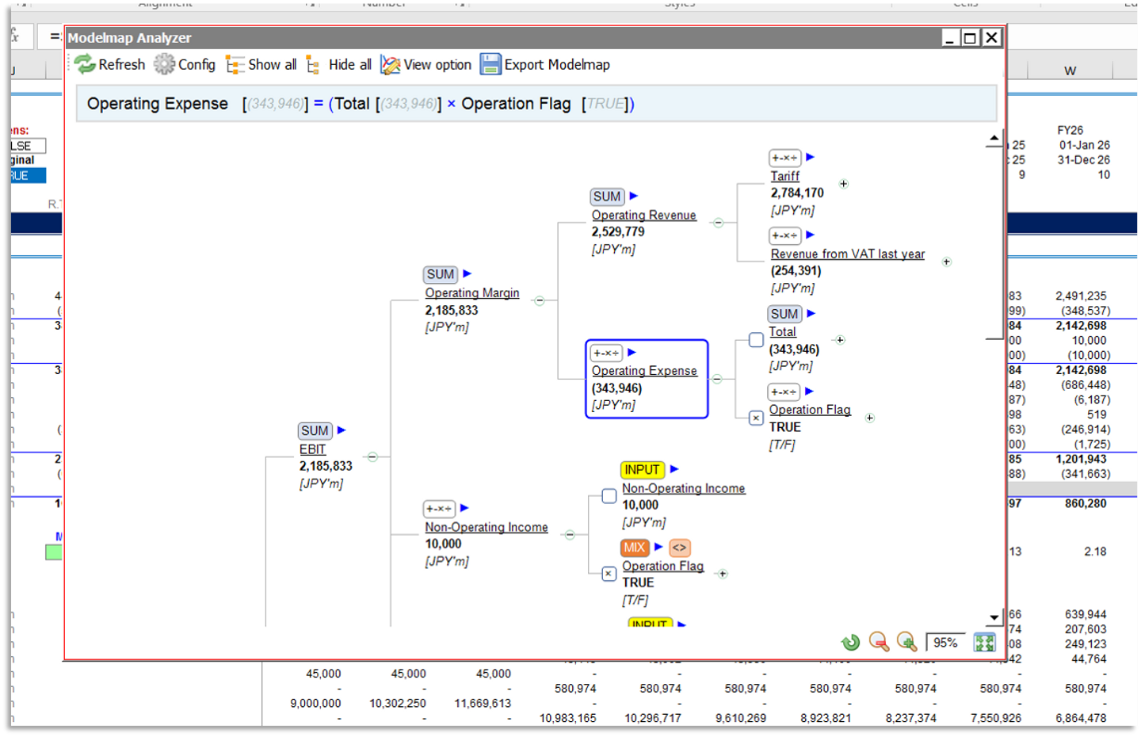The height and width of the screenshot is (737, 1141).
Task: Click the green reset rotation arrow icon
Action: click(x=850, y=642)
